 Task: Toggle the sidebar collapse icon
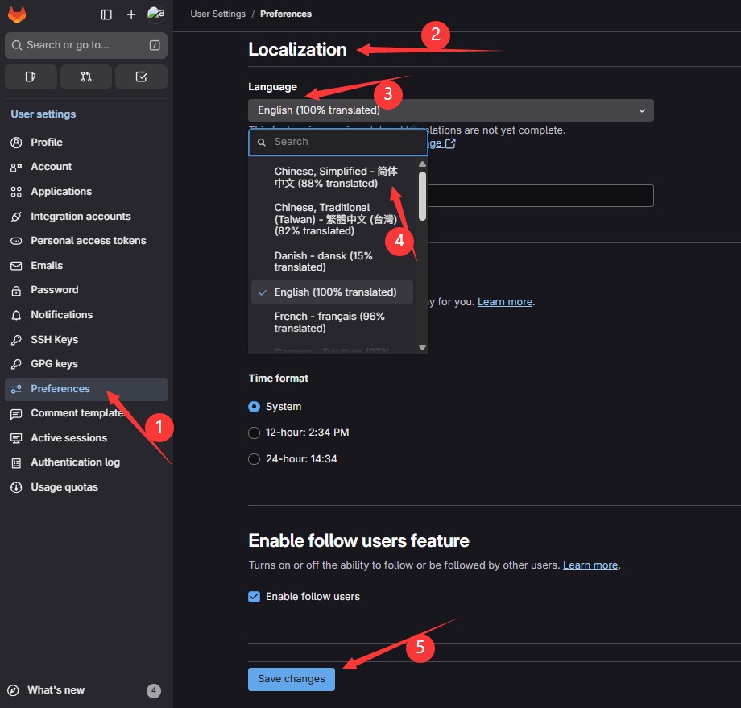pos(106,14)
